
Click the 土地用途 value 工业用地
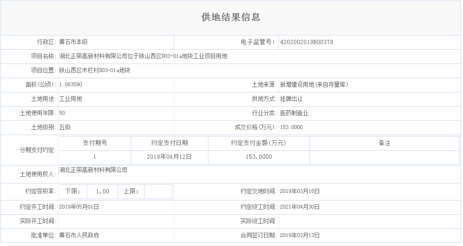(70, 99)
